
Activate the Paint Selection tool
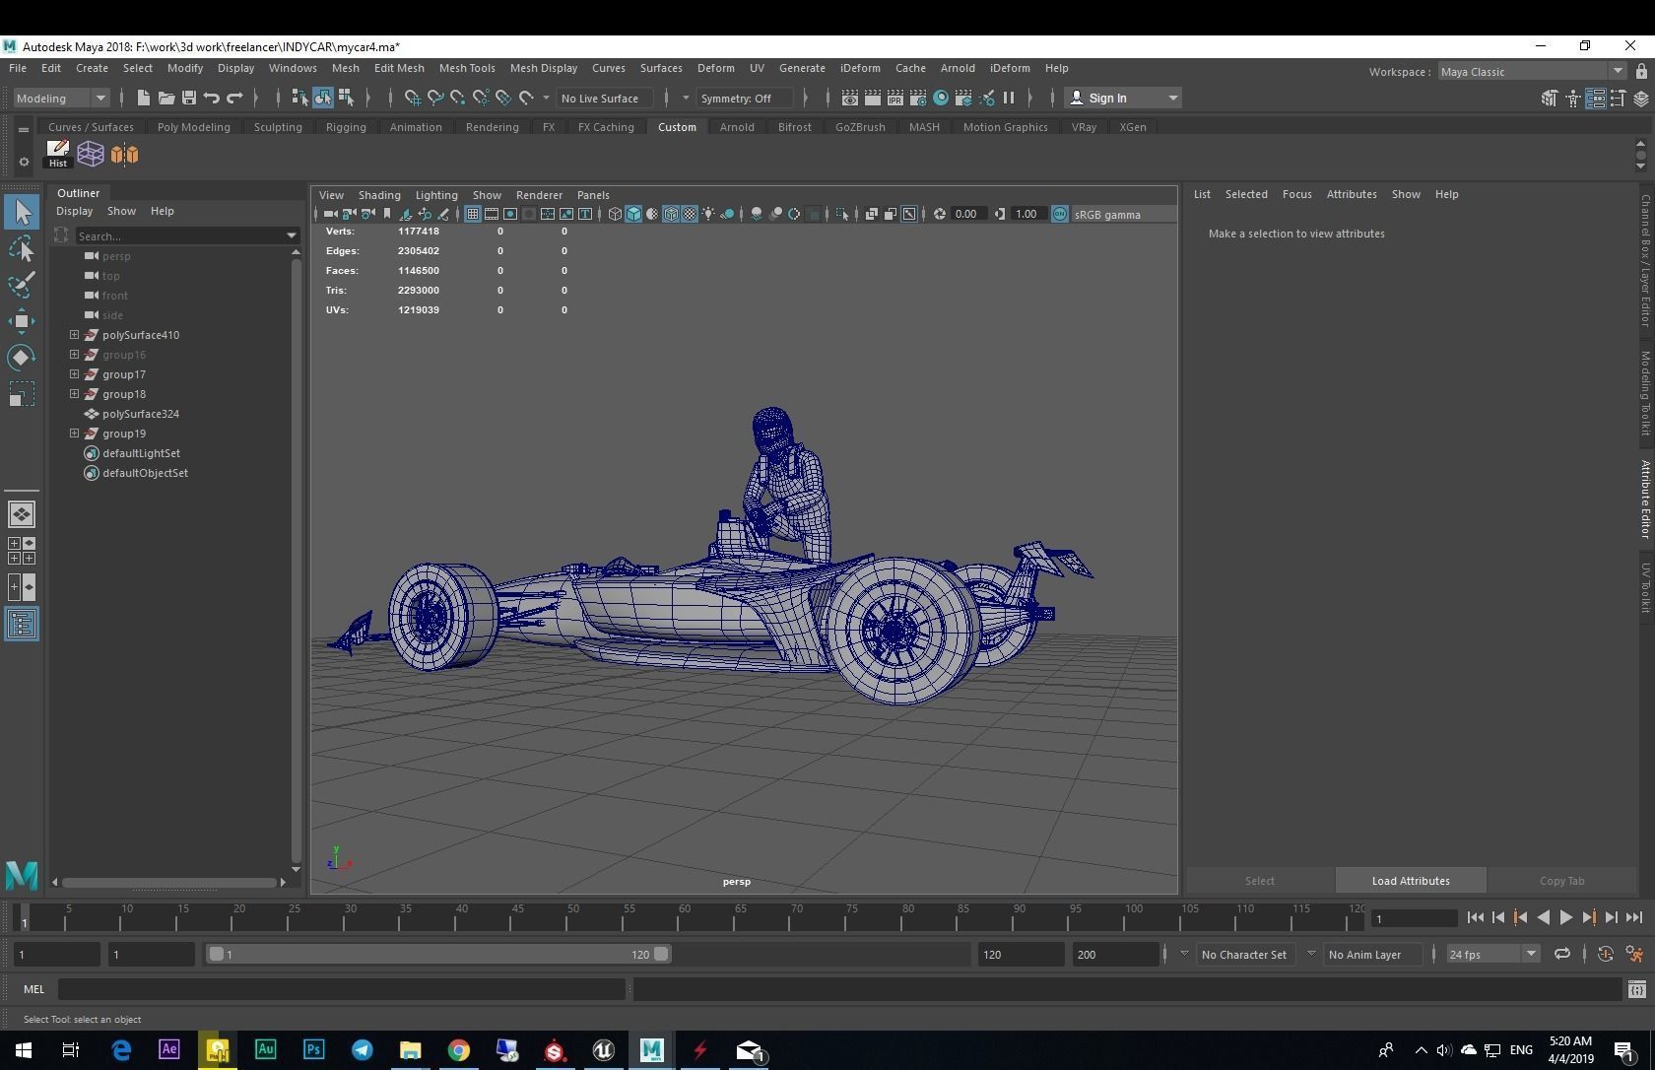pyautogui.click(x=22, y=285)
